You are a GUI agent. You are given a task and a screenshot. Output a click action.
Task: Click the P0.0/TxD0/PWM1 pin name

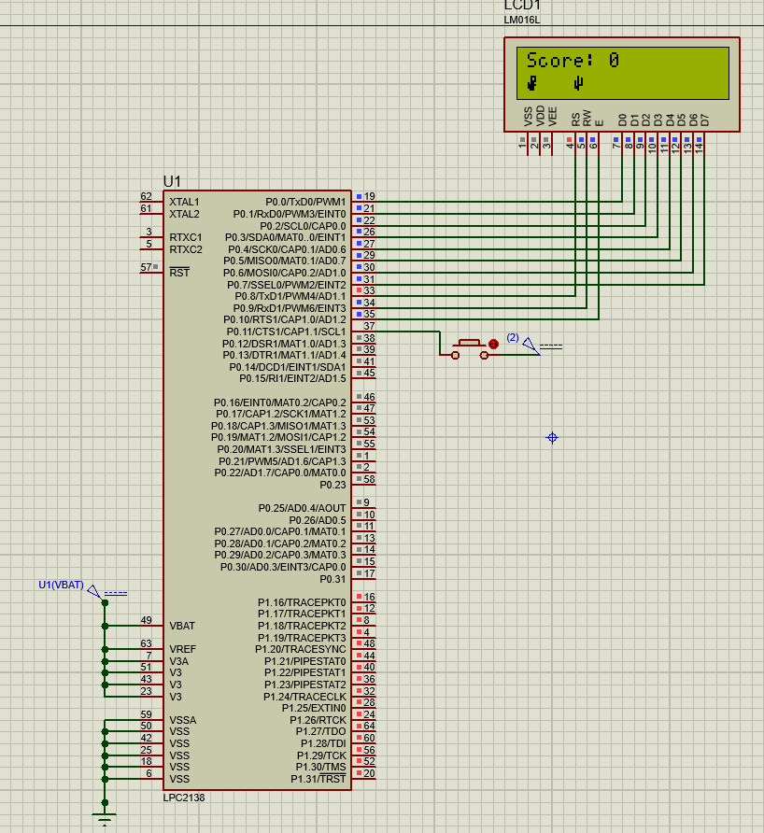tap(305, 202)
